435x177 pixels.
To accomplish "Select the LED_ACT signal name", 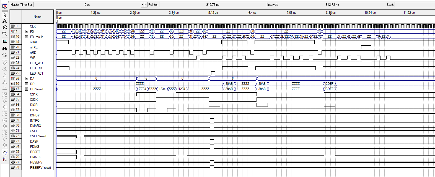I will tap(37, 73).
